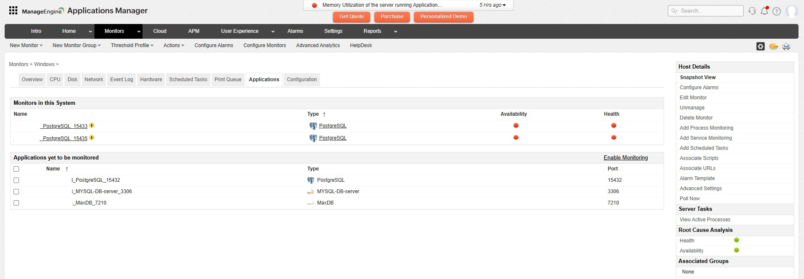804x279 pixels.
Task: Open the New Monitor Group dropdown
Action: click(x=77, y=45)
